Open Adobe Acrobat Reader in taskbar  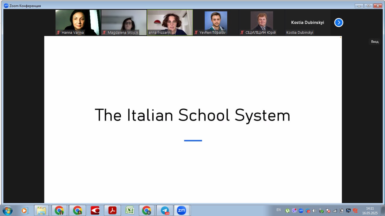pyautogui.click(x=112, y=211)
